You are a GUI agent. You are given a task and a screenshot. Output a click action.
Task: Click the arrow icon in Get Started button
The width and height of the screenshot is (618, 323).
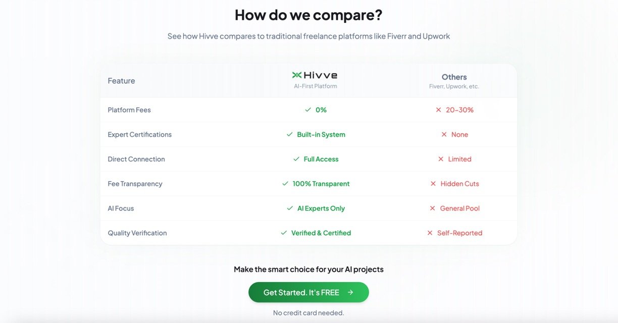(350, 292)
